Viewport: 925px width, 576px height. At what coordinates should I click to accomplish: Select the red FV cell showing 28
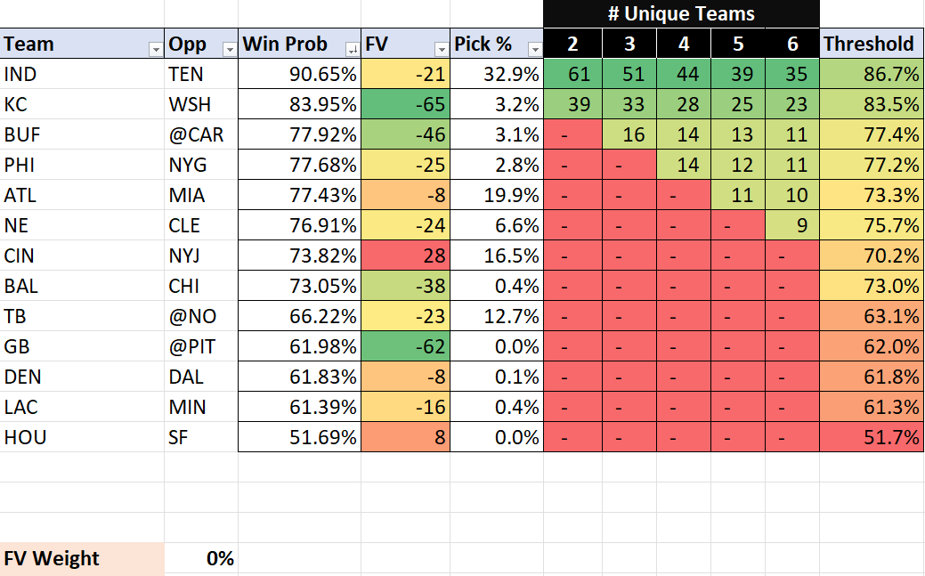405,256
